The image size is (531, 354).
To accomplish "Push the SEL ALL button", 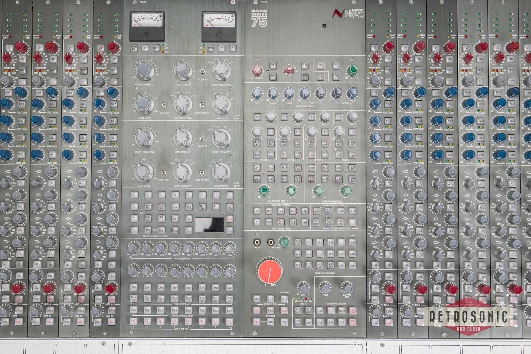I will [x=216, y=207].
